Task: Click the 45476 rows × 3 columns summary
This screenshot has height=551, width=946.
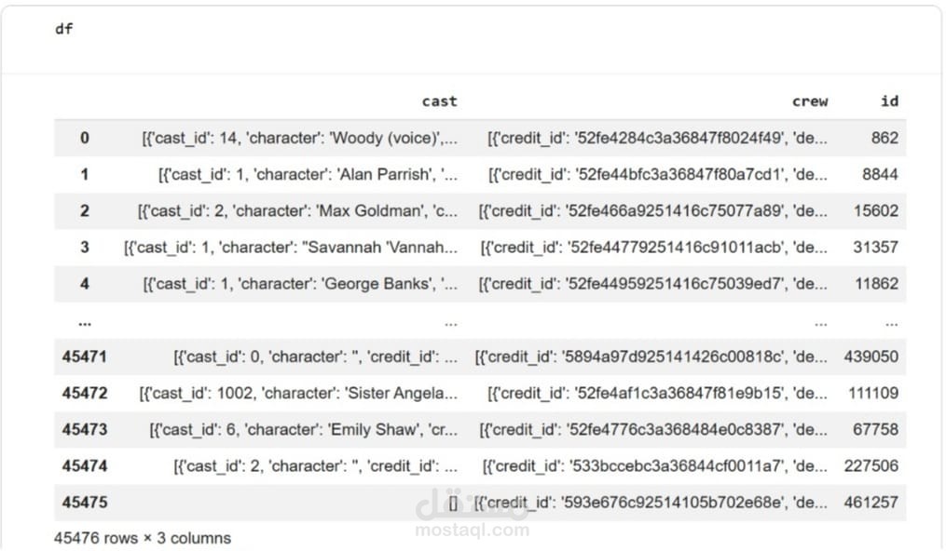Action: click(x=143, y=538)
